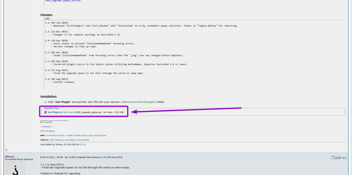Open Silvers' profile from username

10,156
